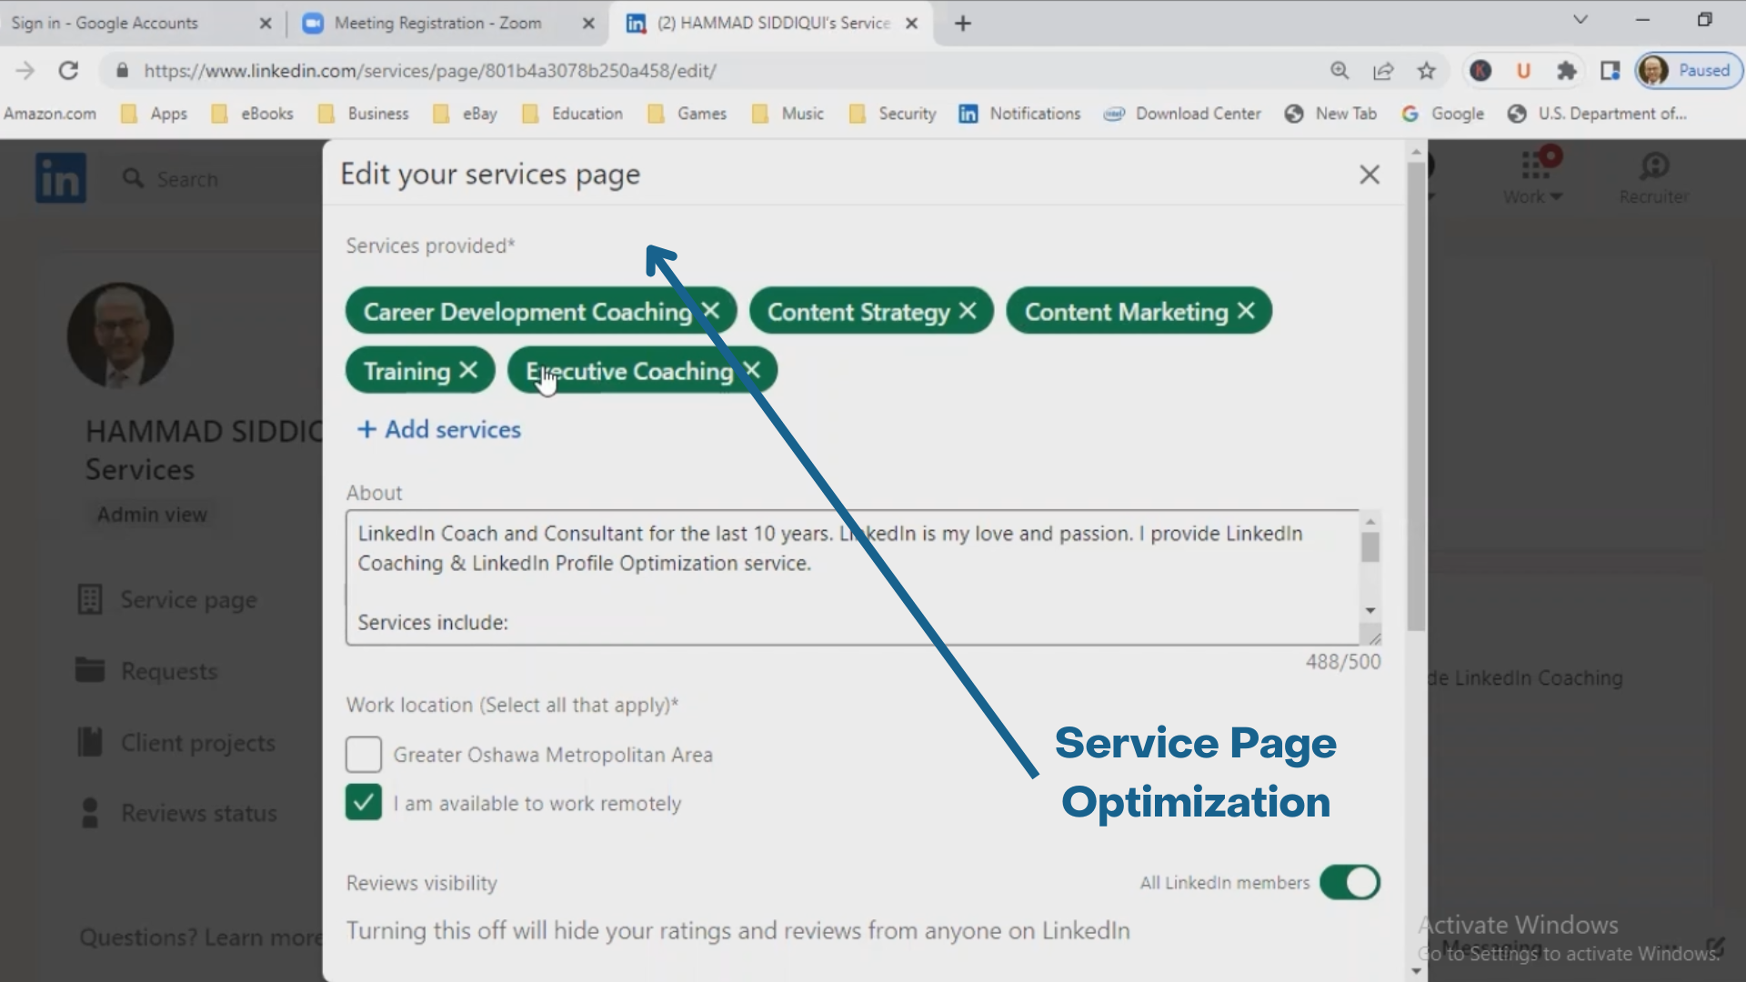1746x982 pixels.
Task: Minimize the browser window
Action: tap(1642, 20)
